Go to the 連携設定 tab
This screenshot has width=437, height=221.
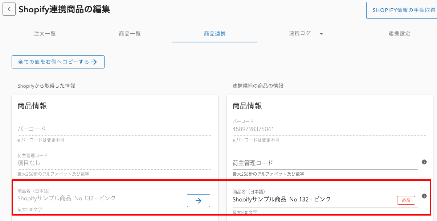pyautogui.click(x=399, y=34)
